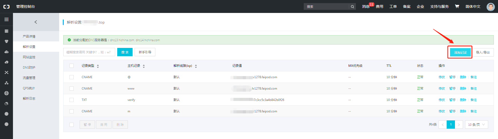Viewport: 498px width, 139px height.
Task: Check the select-all header checkbox
Action: coord(72,66)
